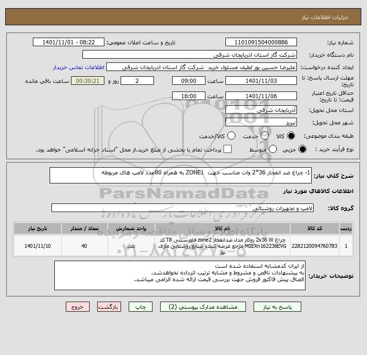
Task: Toggle the Islamic treasury payment checkbox
Action: point(227,149)
